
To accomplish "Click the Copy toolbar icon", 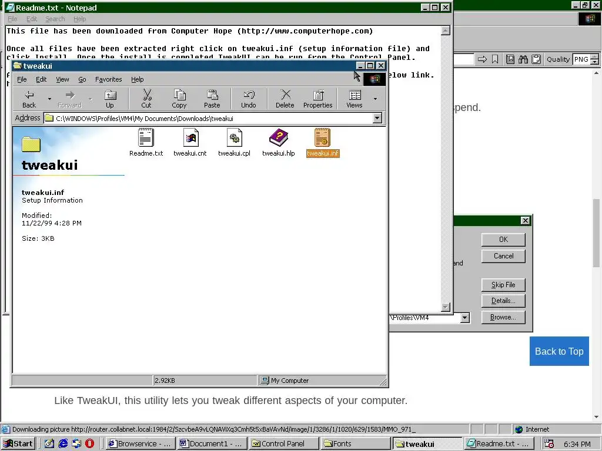I will [179, 99].
